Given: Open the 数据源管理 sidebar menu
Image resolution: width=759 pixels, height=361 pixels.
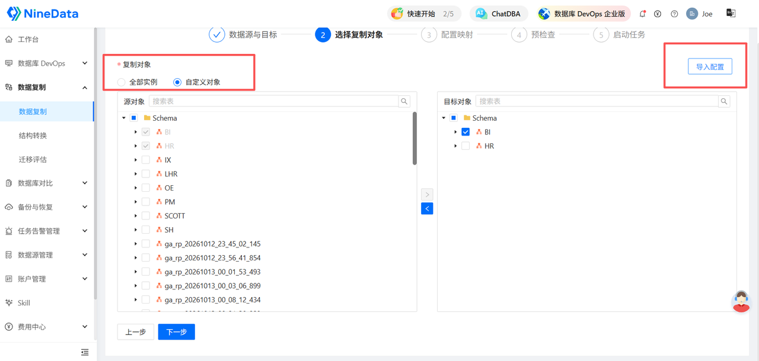Looking at the screenshot, I should [47, 255].
